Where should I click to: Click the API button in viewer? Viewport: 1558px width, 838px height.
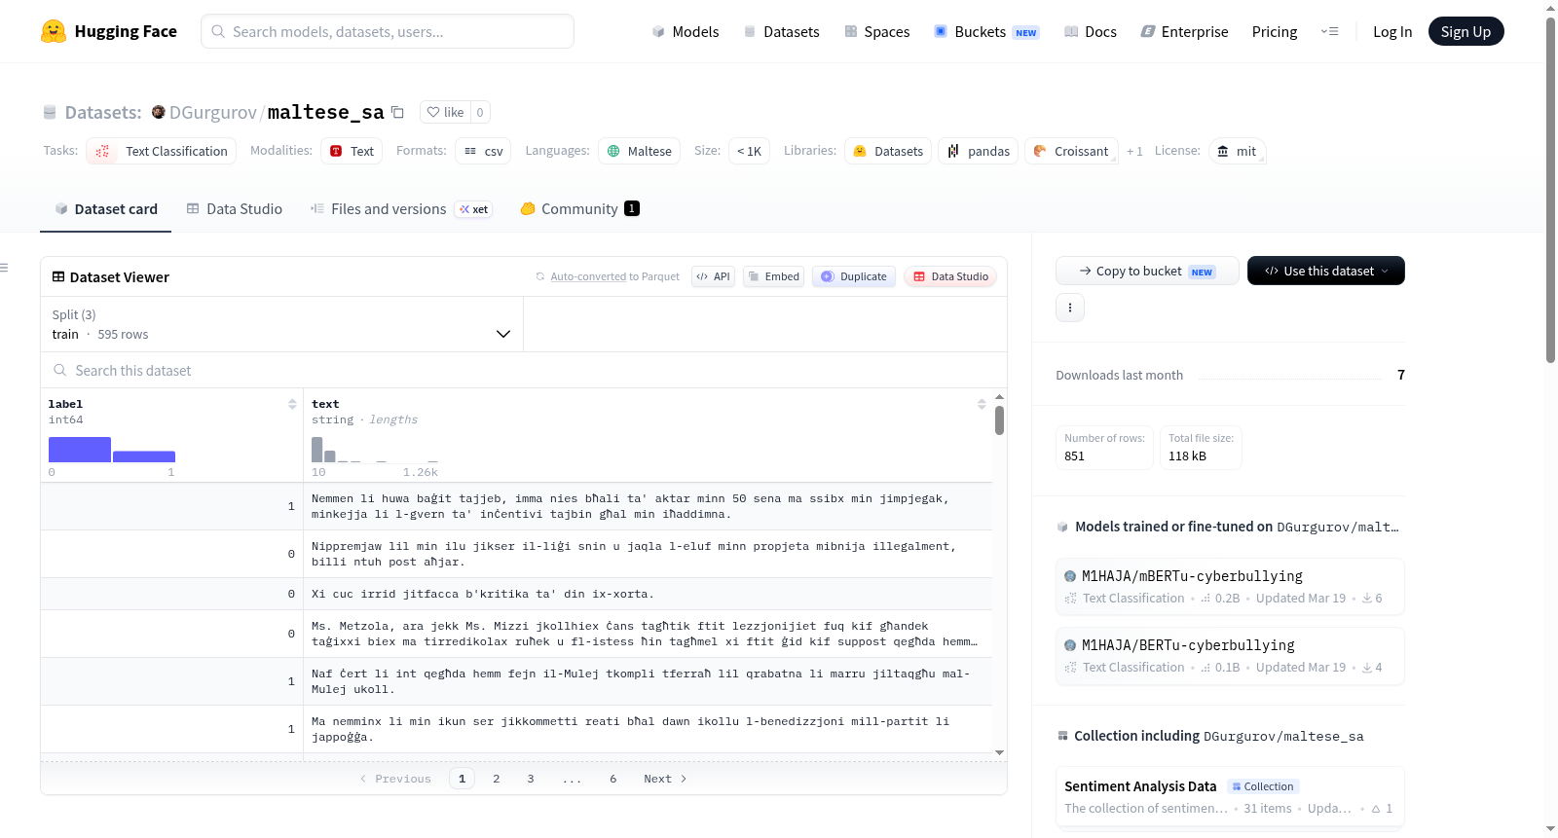(x=713, y=276)
